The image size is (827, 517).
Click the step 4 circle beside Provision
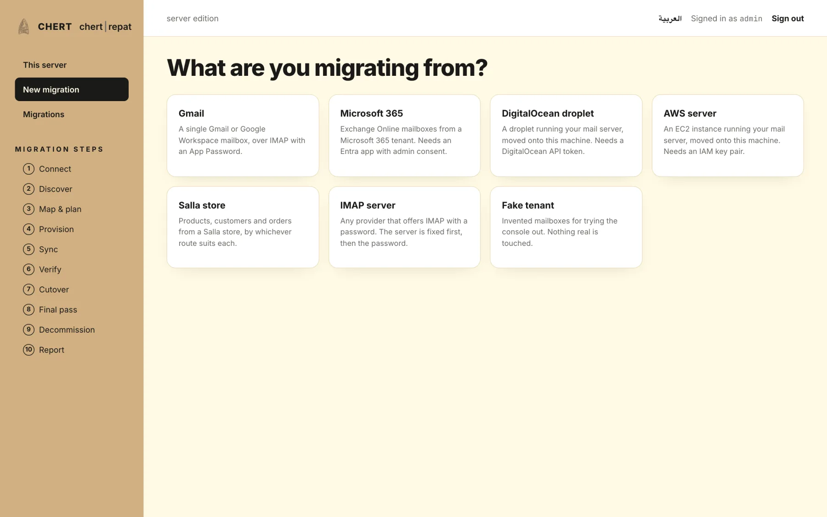pyautogui.click(x=28, y=229)
